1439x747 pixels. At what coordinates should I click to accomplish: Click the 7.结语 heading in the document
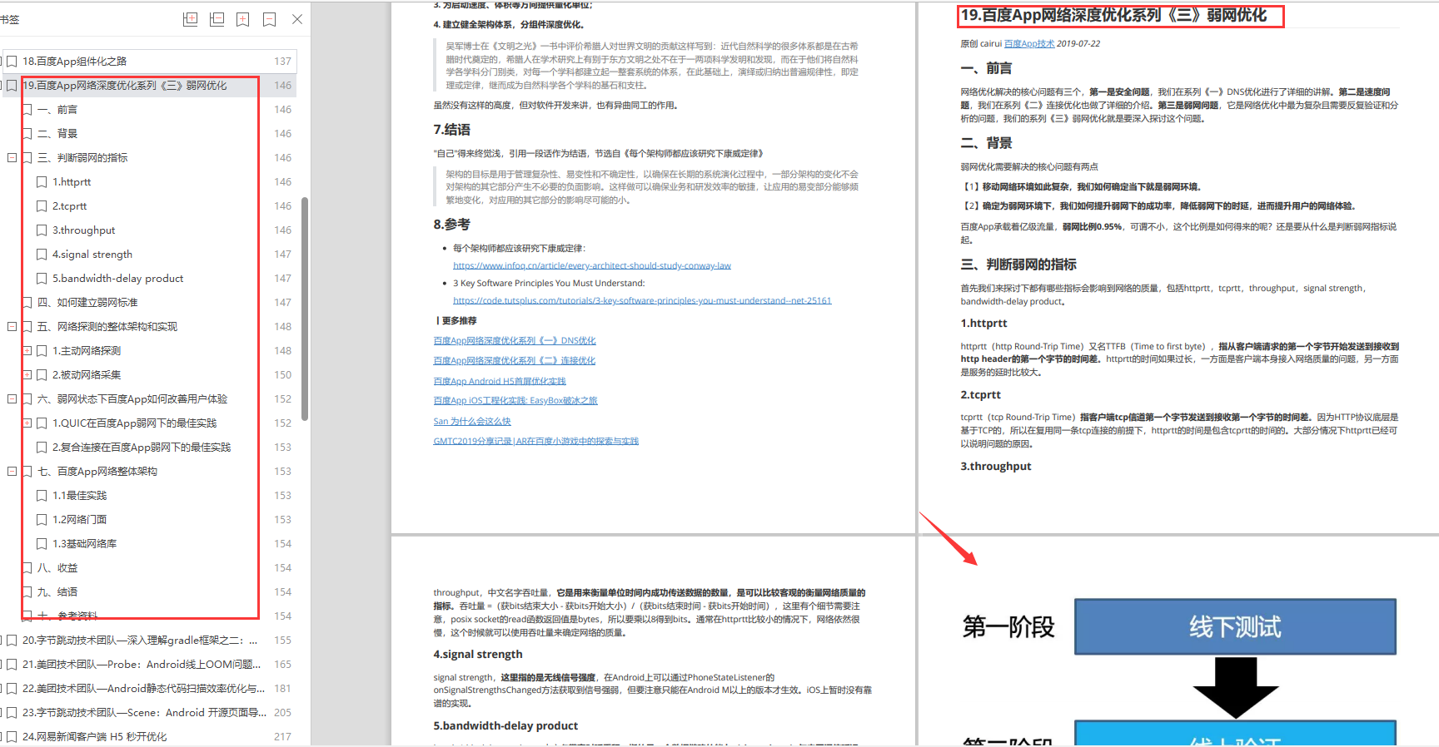[452, 130]
